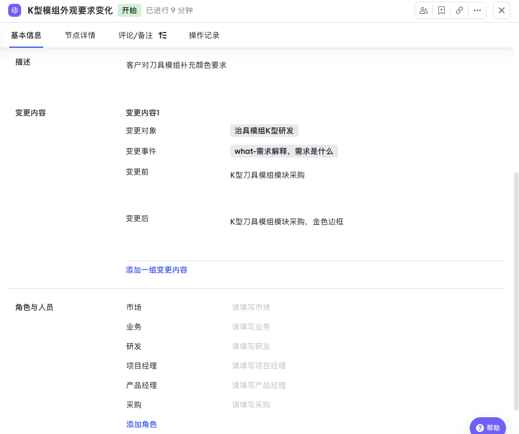The width and height of the screenshot is (519, 434).
Task: Switch to the 节点详情 tab
Action: click(80, 35)
